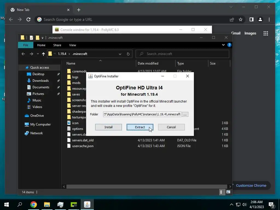
Task: Select the mods folder
Action: pos(76,83)
